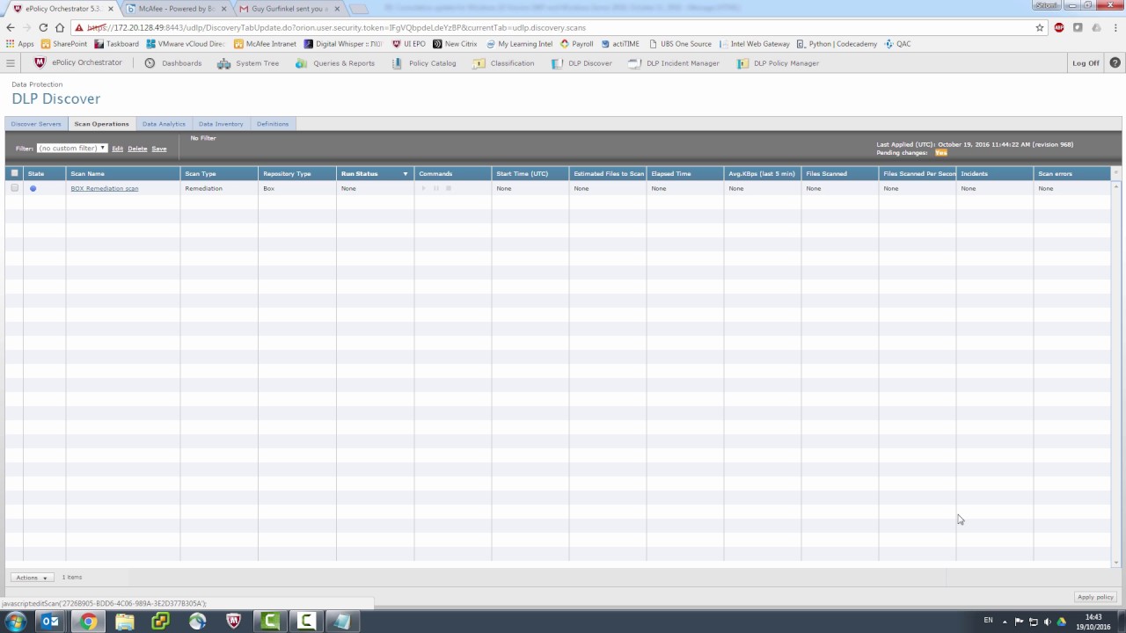The height and width of the screenshot is (633, 1126).
Task: Sort table by Scan Name column header
Action: [x=123, y=174]
